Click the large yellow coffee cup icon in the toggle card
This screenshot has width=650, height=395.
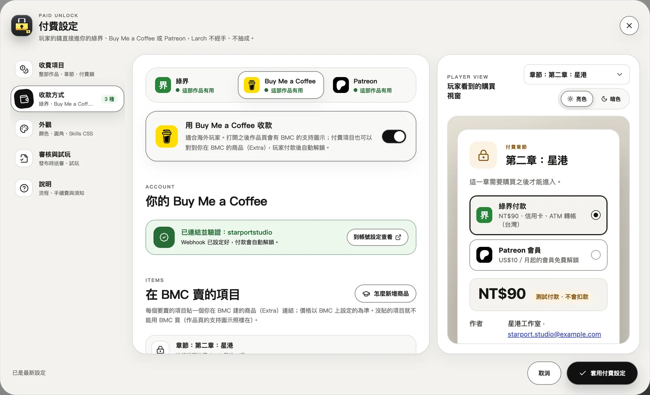tap(167, 136)
